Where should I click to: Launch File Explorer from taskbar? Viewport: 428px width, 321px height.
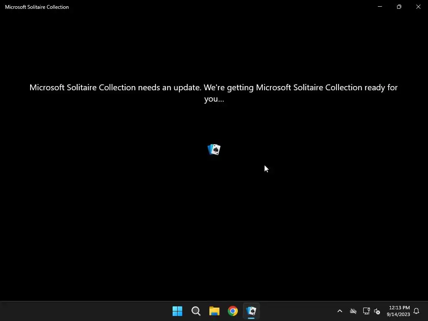tap(214, 311)
